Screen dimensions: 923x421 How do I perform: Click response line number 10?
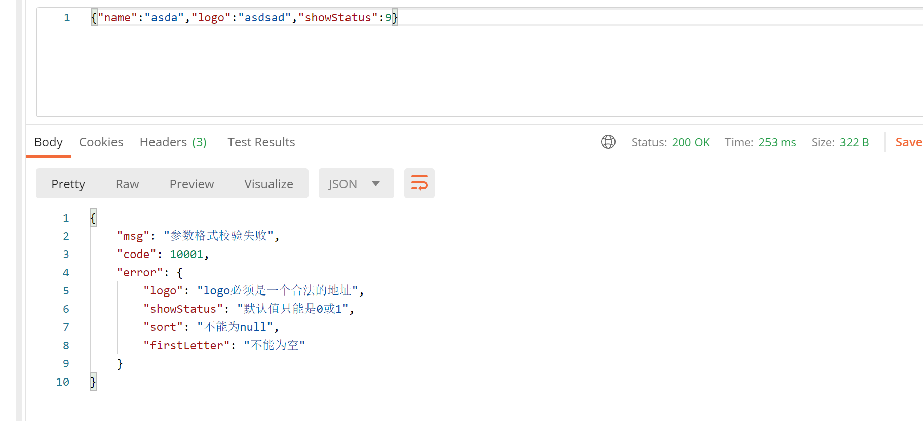(63, 382)
